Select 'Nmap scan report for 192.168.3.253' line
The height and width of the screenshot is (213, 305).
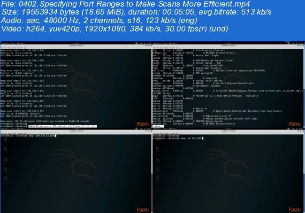pos(22,91)
